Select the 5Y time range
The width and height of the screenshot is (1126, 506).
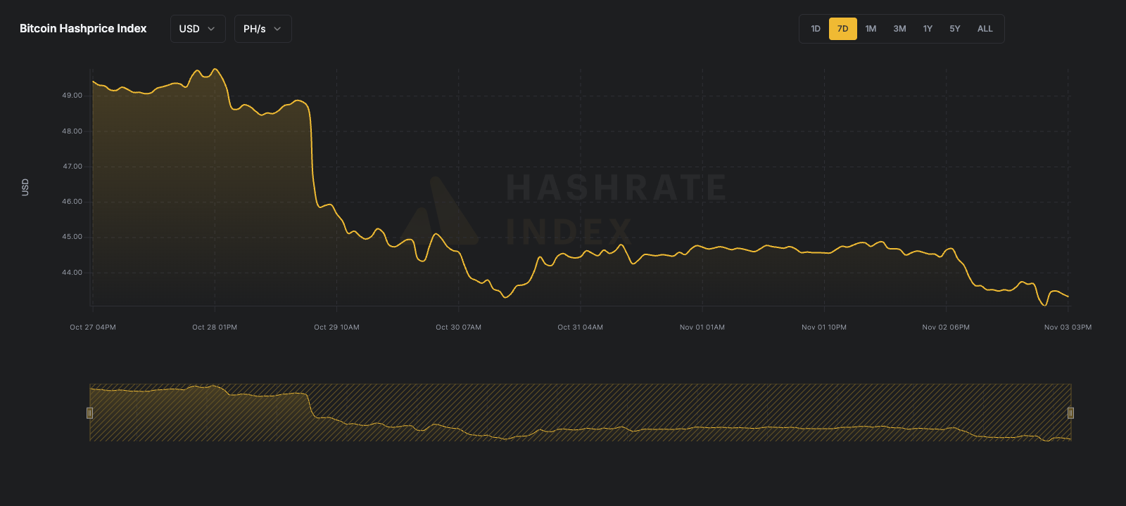pyautogui.click(x=955, y=29)
